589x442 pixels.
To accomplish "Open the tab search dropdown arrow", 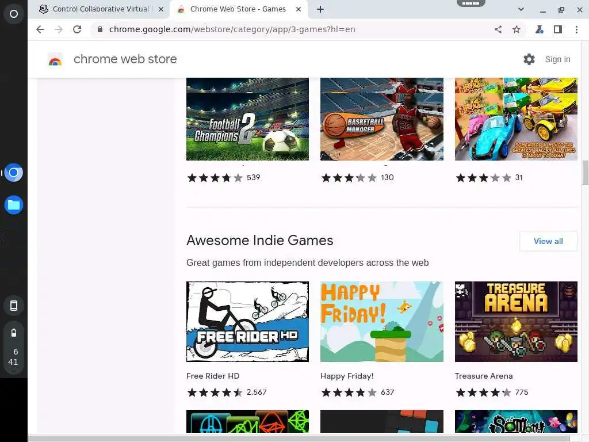I will (521, 9).
